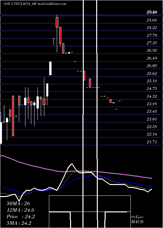Click the 27.35 price axis label

pos(152,43)
